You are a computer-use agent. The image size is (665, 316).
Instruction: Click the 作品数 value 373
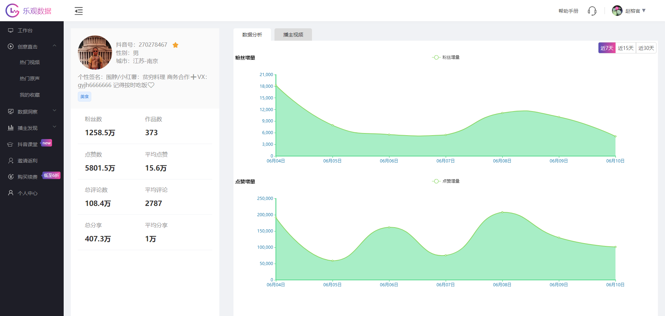tap(151, 133)
